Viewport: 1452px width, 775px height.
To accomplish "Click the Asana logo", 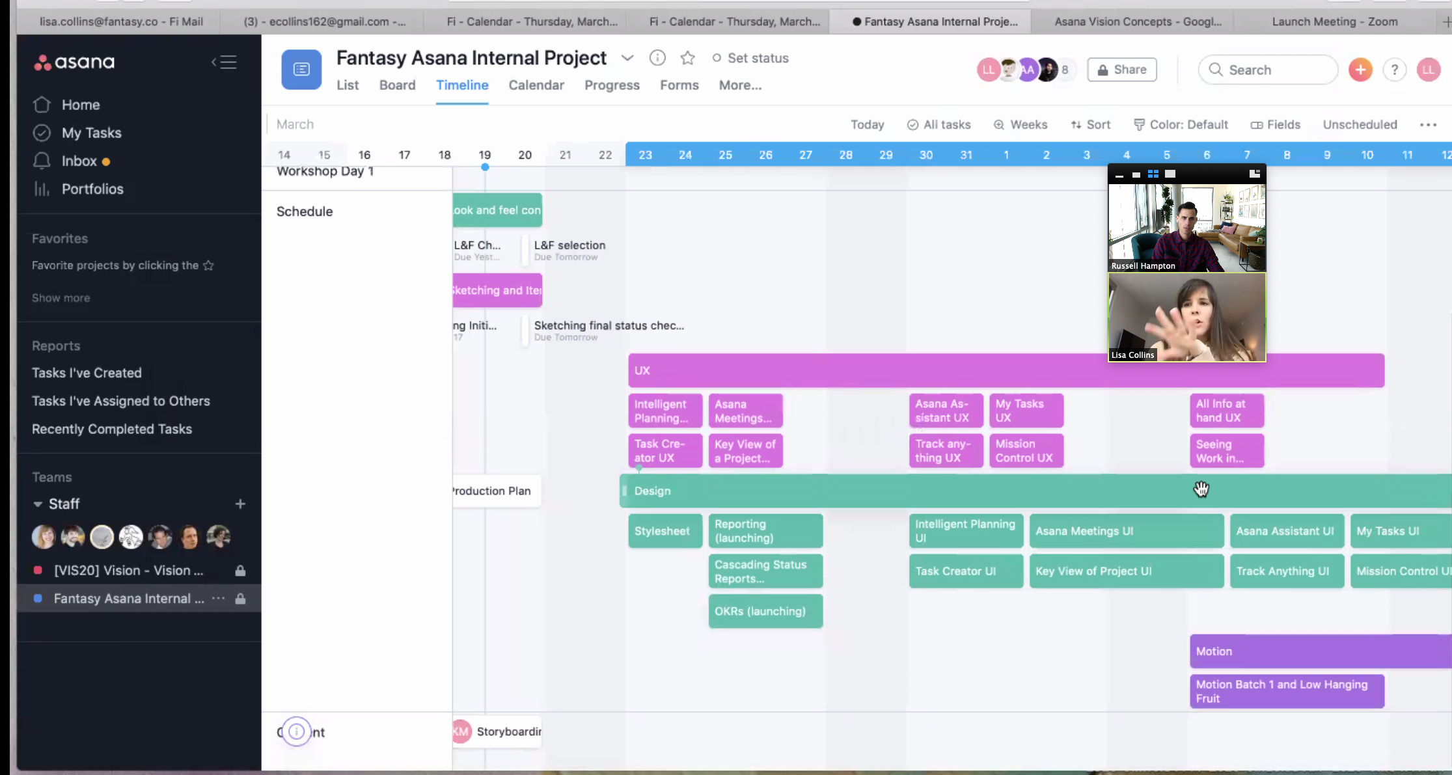I will click(x=74, y=62).
